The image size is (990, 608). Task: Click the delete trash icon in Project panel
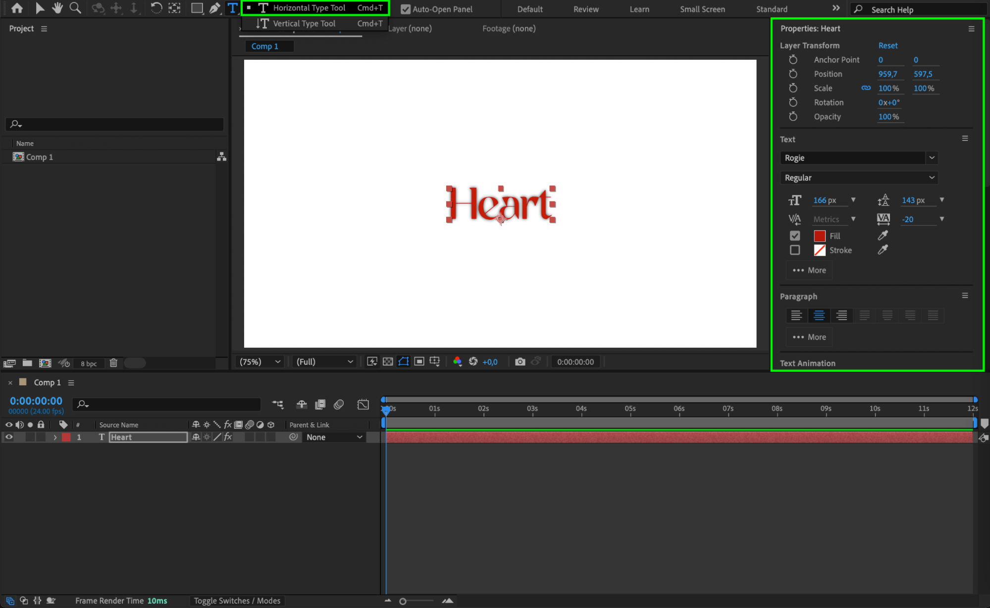(x=113, y=363)
